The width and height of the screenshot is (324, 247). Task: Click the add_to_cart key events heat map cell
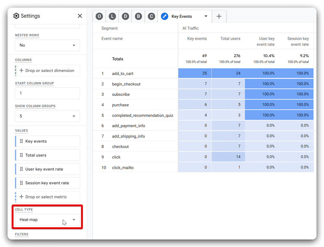(195, 73)
